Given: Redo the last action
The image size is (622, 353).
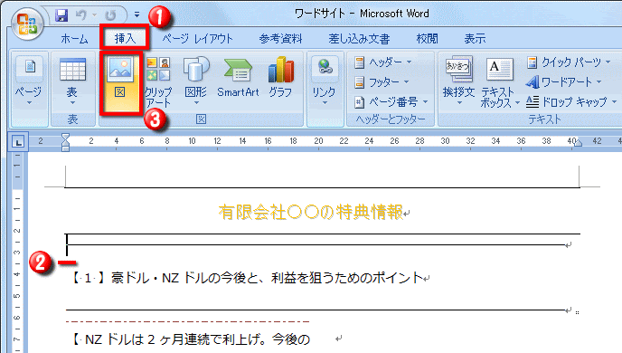Looking at the screenshot, I should [x=110, y=15].
